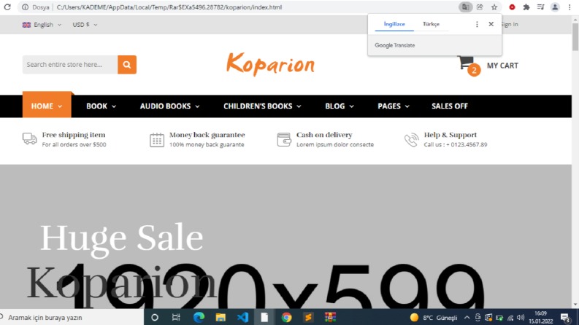Click the browser address bar URL
This screenshot has height=325, width=579.
[x=169, y=7]
